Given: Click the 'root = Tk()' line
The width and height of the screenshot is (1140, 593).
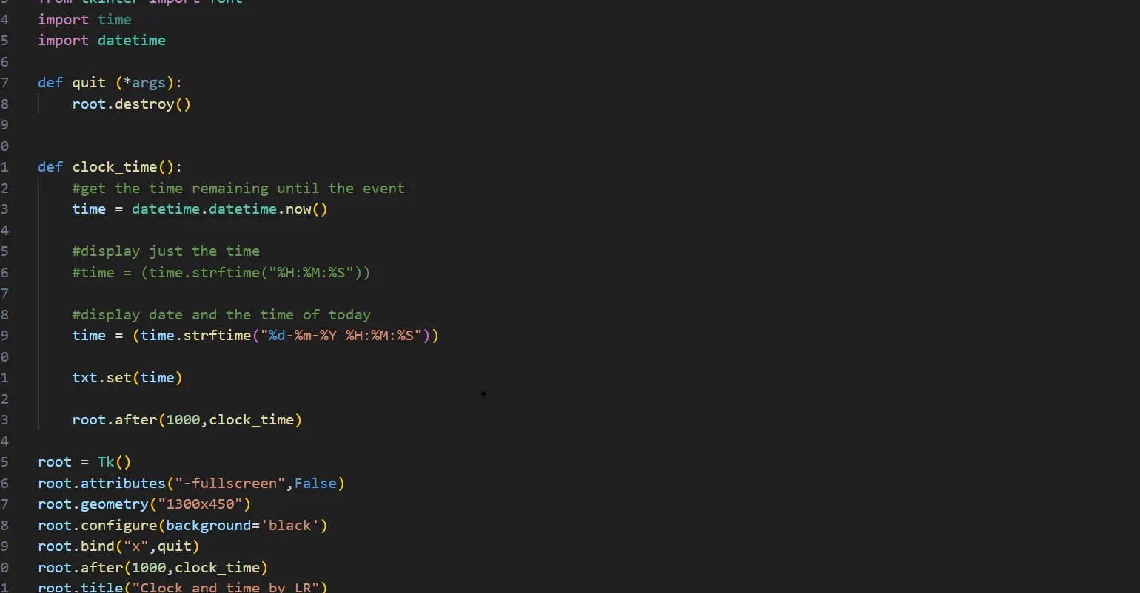Looking at the screenshot, I should [x=84, y=461].
